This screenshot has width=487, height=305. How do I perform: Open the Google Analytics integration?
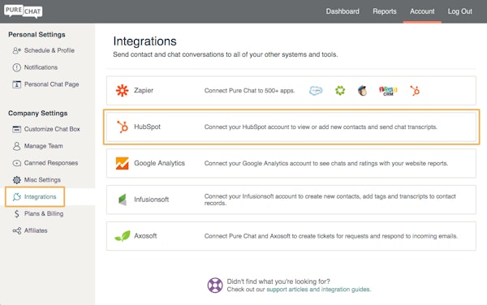[x=291, y=163]
